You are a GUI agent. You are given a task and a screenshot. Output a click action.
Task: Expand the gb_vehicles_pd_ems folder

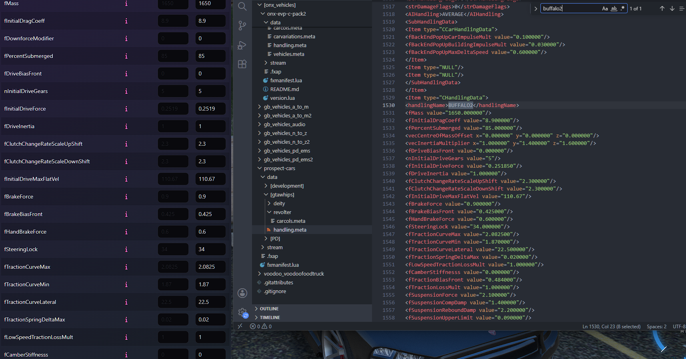(287, 151)
